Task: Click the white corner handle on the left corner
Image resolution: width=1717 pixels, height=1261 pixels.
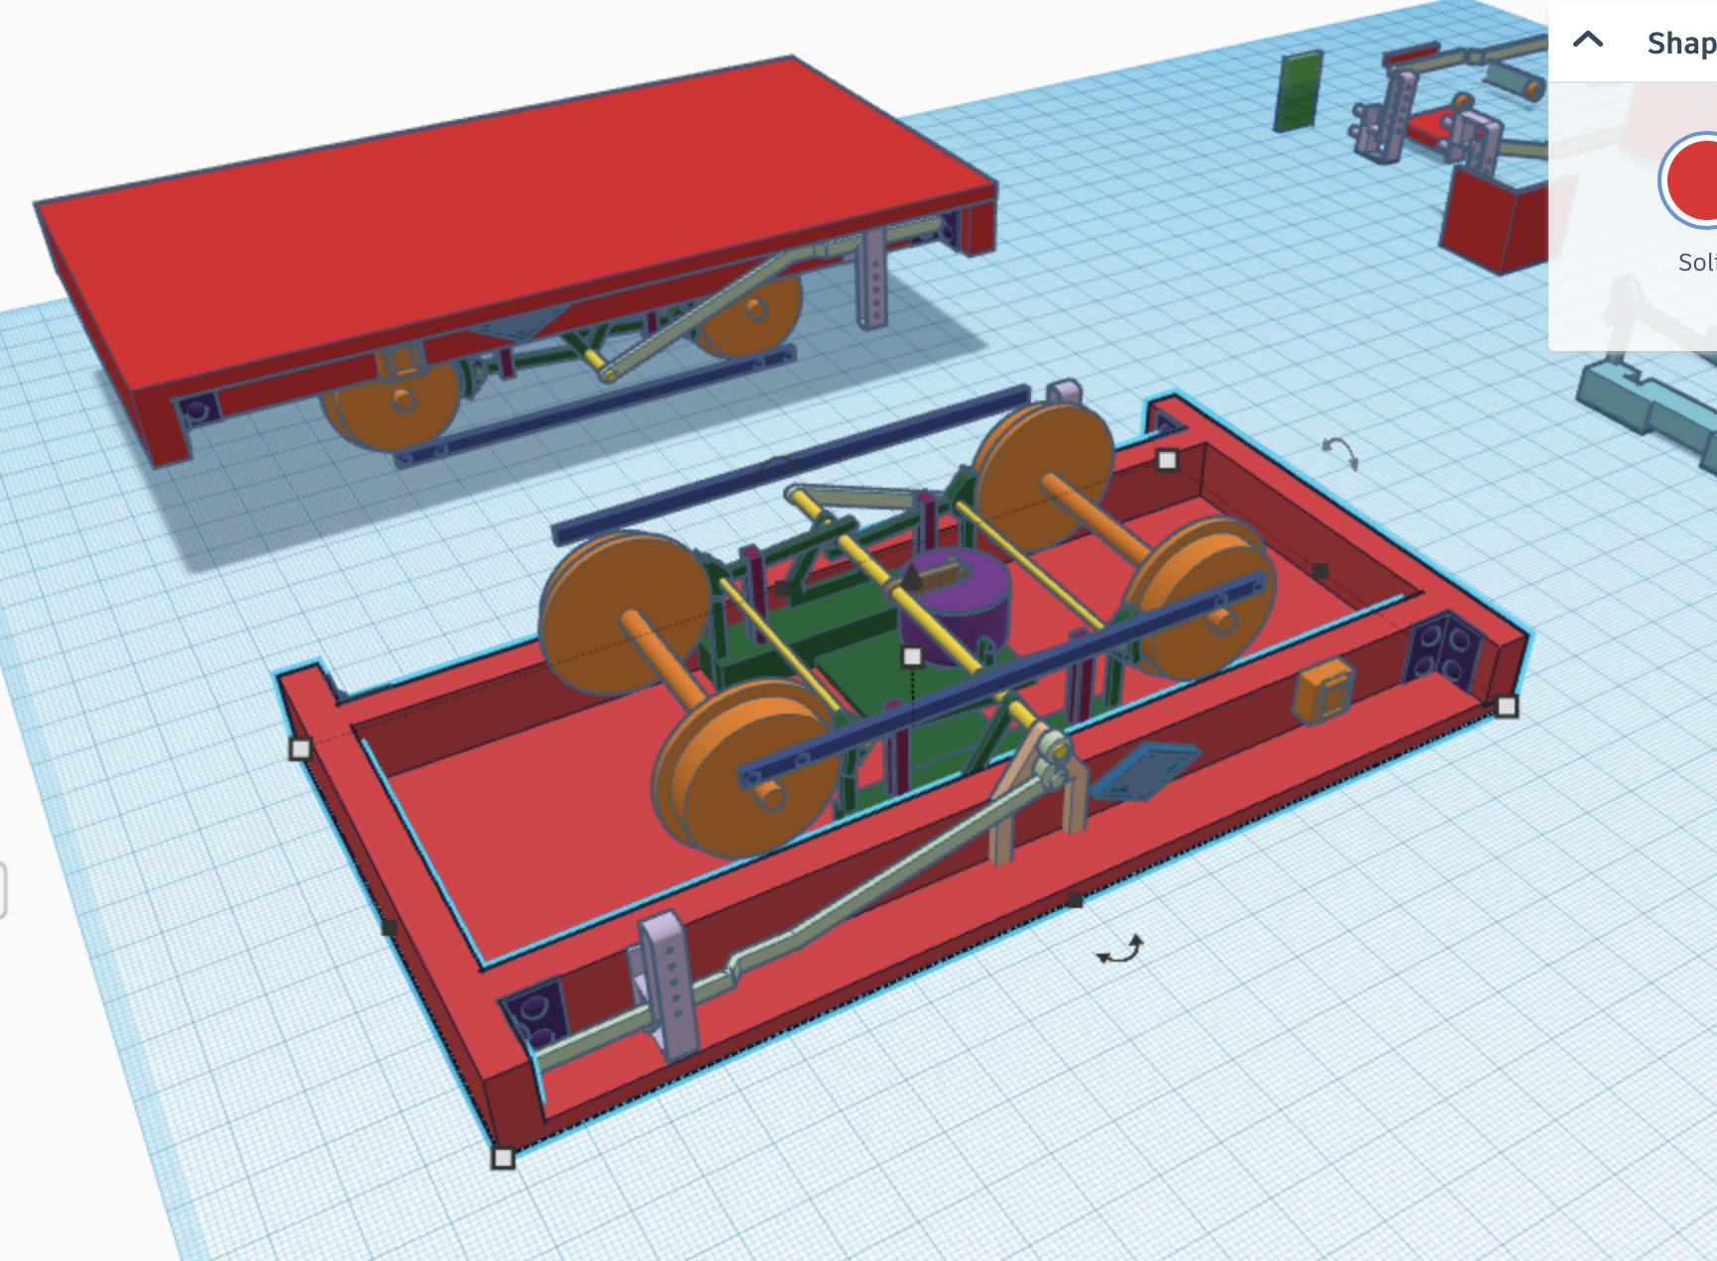Action: [300, 748]
